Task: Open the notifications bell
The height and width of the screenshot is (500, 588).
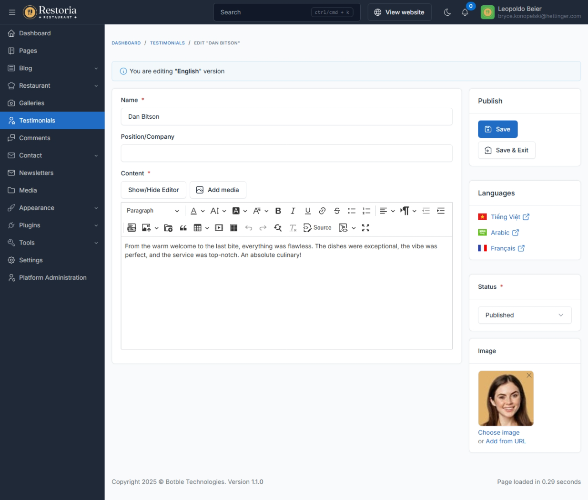Action: [465, 12]
